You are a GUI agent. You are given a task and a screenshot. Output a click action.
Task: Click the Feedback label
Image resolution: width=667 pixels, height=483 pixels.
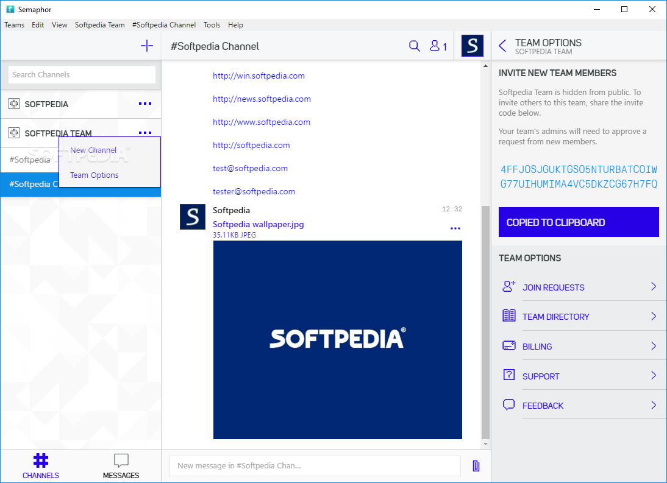pyautogui.click(x=543, y=406)
